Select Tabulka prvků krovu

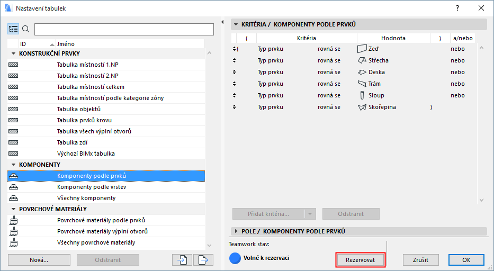point(106,120)
